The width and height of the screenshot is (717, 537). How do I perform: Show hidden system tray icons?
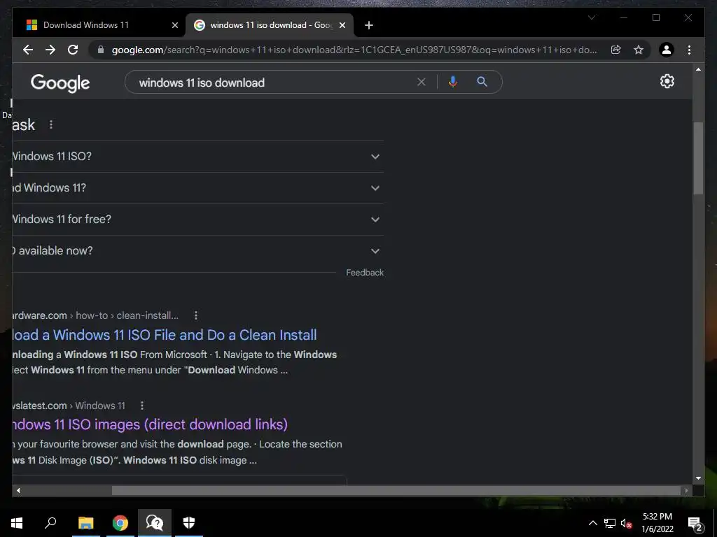point(592,523)
